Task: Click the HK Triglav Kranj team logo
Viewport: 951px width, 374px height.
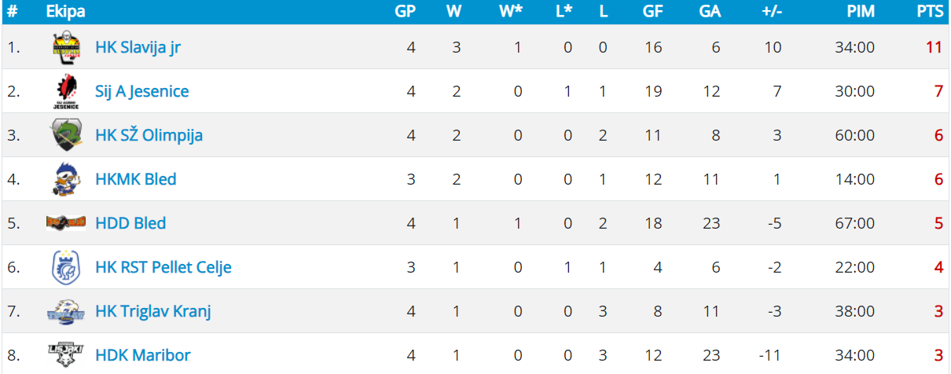Action: point(66,311)
